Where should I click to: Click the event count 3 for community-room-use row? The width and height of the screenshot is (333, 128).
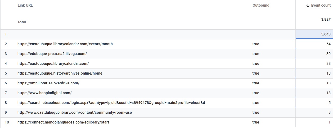pyautogui.click(x=330, y=112)
